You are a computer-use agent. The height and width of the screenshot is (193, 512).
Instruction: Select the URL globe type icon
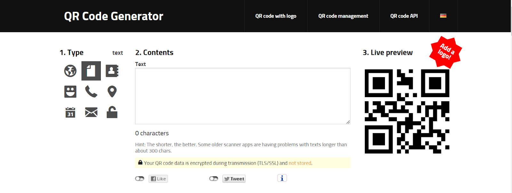[70, 71]
